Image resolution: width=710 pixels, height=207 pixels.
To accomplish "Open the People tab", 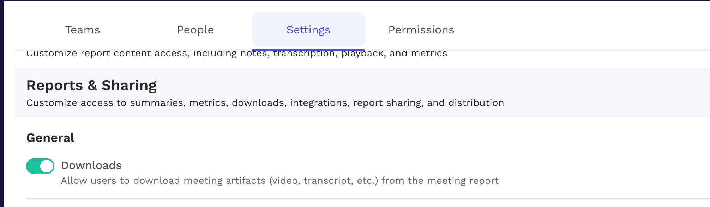I will tap(195, 30).
